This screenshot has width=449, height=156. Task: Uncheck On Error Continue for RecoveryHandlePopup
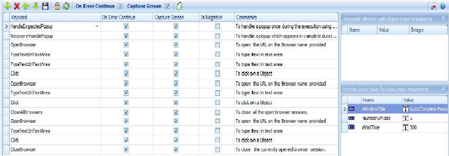(126, 35)
